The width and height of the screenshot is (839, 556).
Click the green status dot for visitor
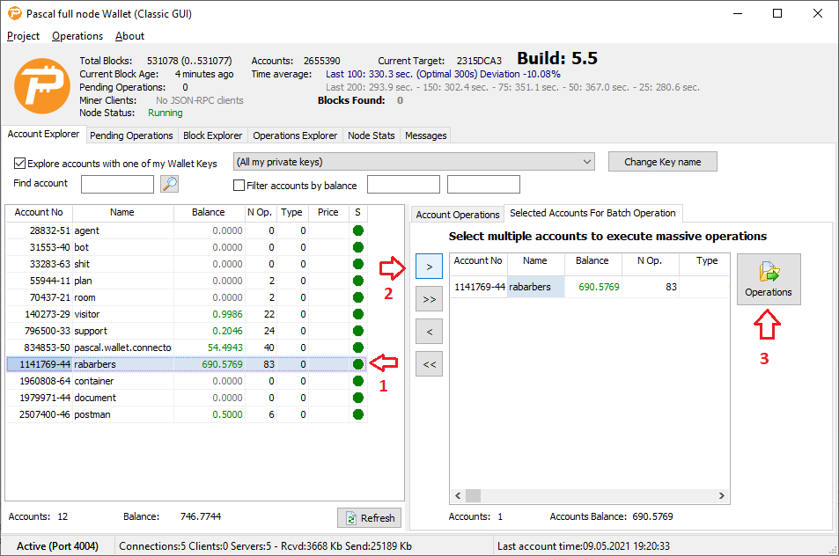[358, 314]
